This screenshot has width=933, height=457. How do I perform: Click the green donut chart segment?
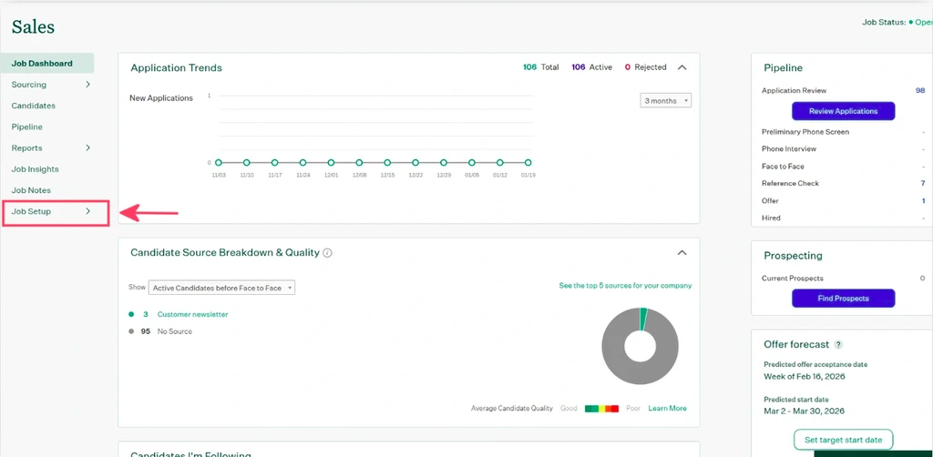[643, 320]
